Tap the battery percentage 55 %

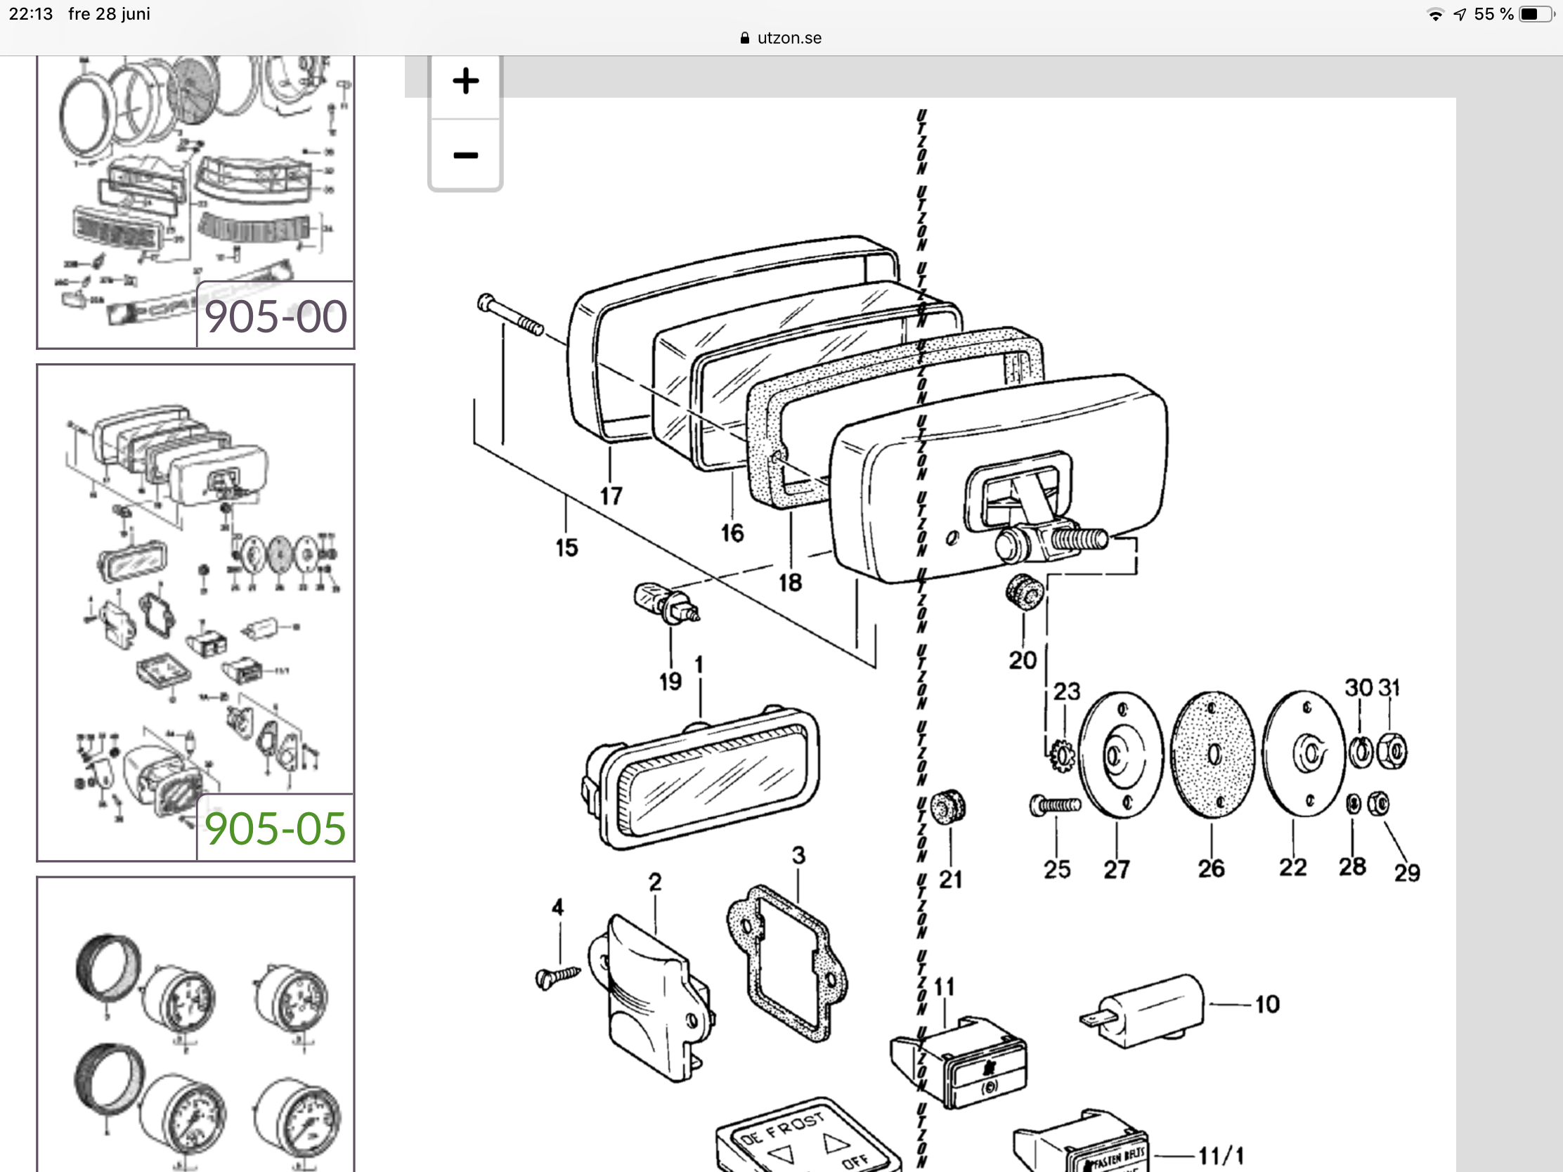point(1493,14)
